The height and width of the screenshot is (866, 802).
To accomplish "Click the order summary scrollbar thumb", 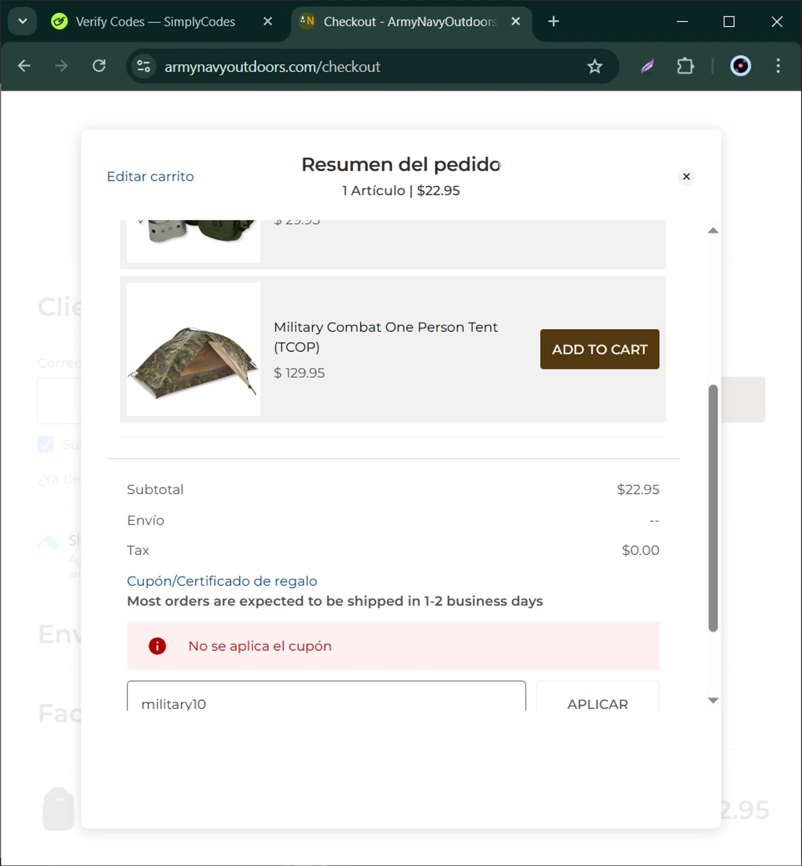I will coord(713,508).
